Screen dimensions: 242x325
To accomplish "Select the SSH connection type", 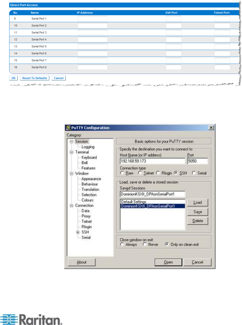I will click(176, 173).
